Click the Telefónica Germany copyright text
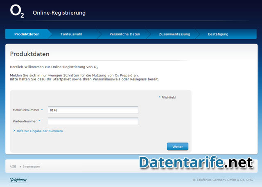Image resolution: width=262 pixels, height=187 pixels. coord(223,180)
